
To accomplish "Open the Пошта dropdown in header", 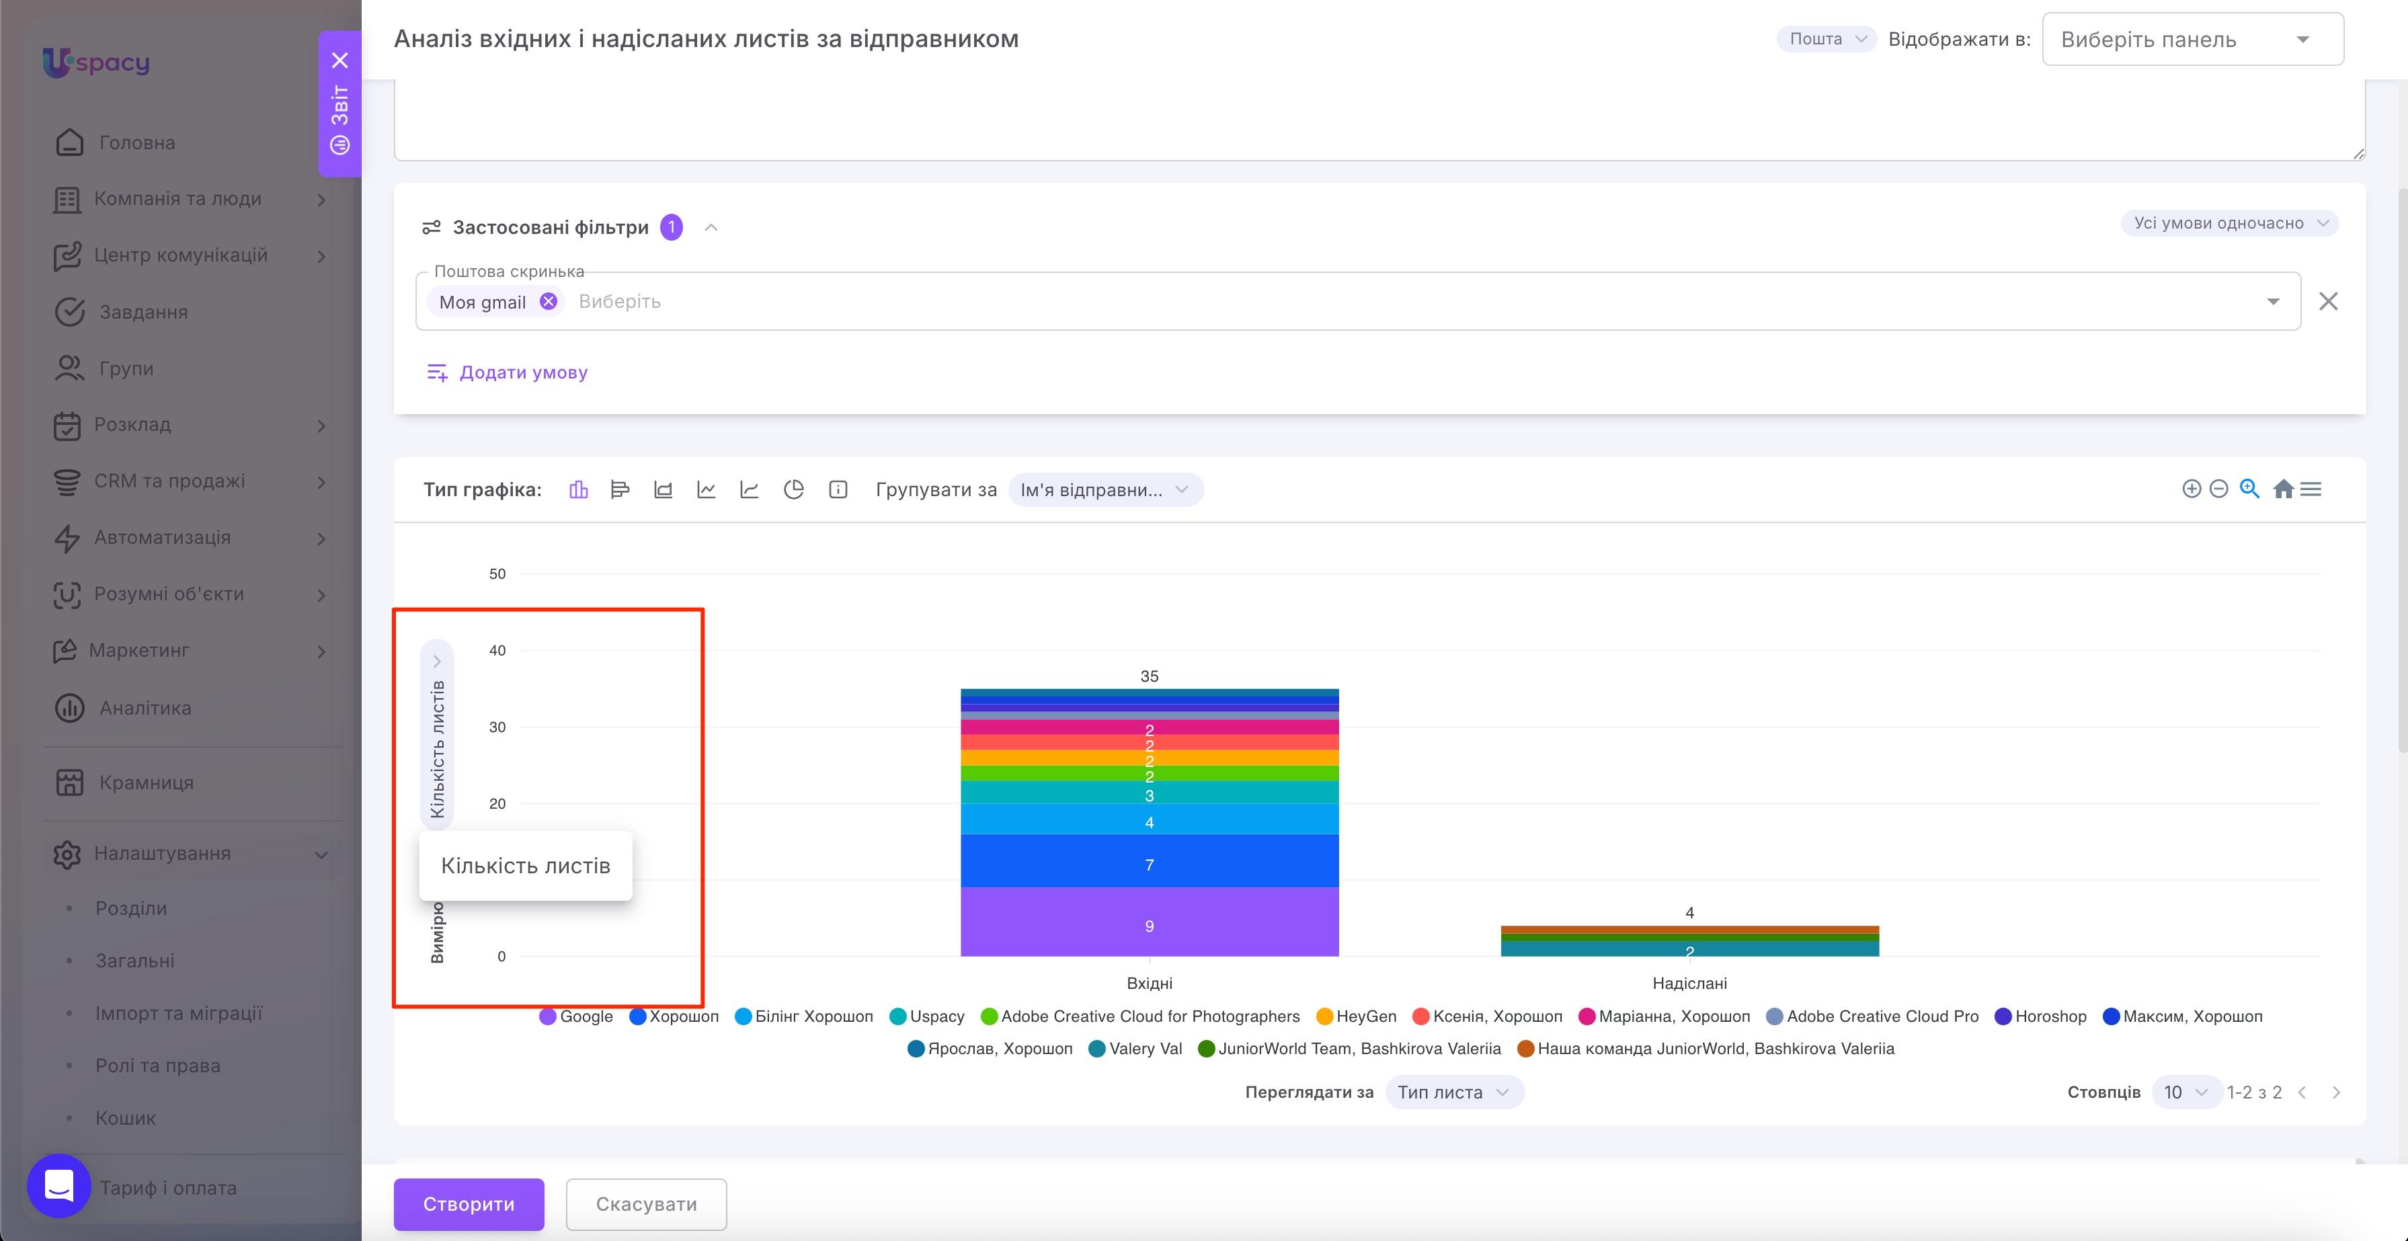I will (1827, 38).
